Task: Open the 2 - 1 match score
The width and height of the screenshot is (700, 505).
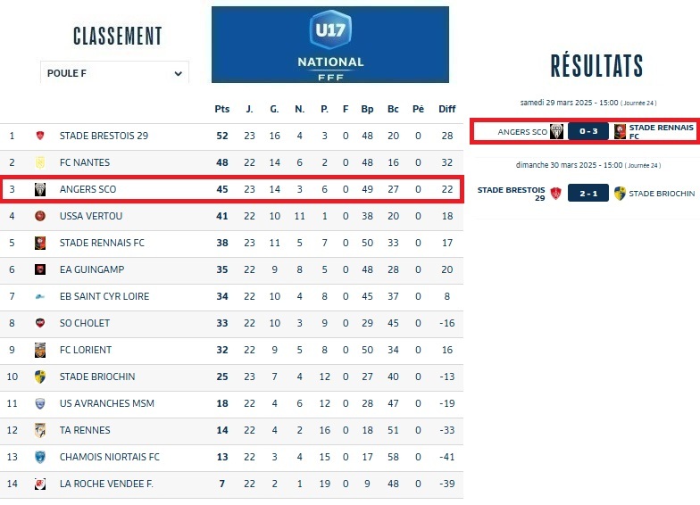Action: 588,194
